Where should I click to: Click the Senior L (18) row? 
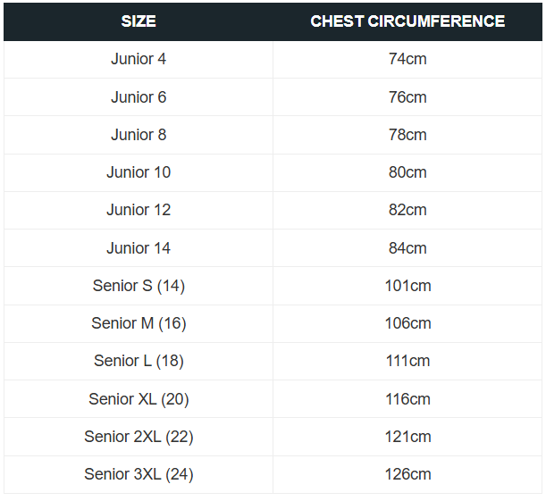pyautogui.click(x=273, y=361)
